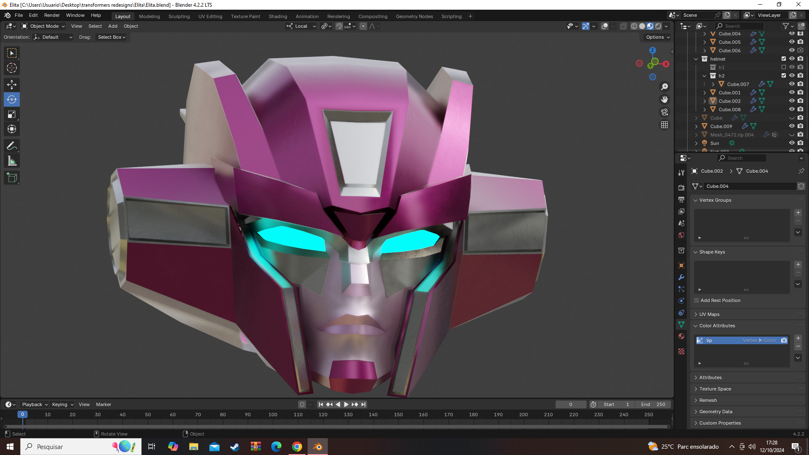Viewport: 809px width, 455px height.
Task: Enable the h1 collection checkbox
Action: [x=784, y=67]
